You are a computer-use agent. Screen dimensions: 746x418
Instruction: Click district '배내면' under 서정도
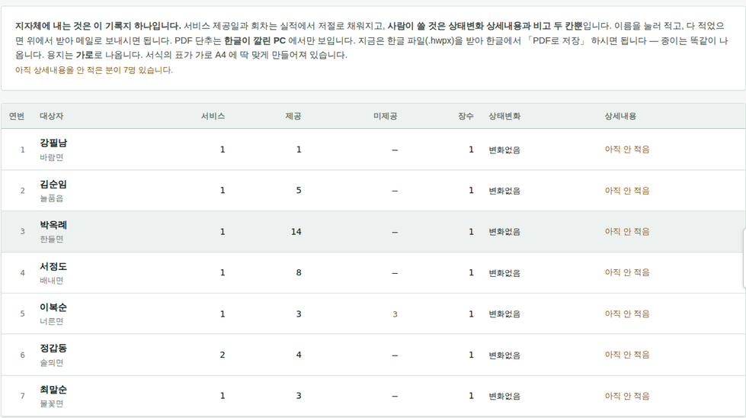[x=51, y=281]
